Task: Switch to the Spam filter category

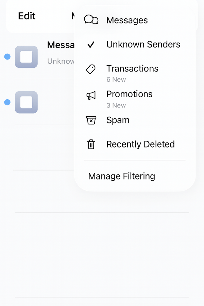Action: (x=118, y=120)
